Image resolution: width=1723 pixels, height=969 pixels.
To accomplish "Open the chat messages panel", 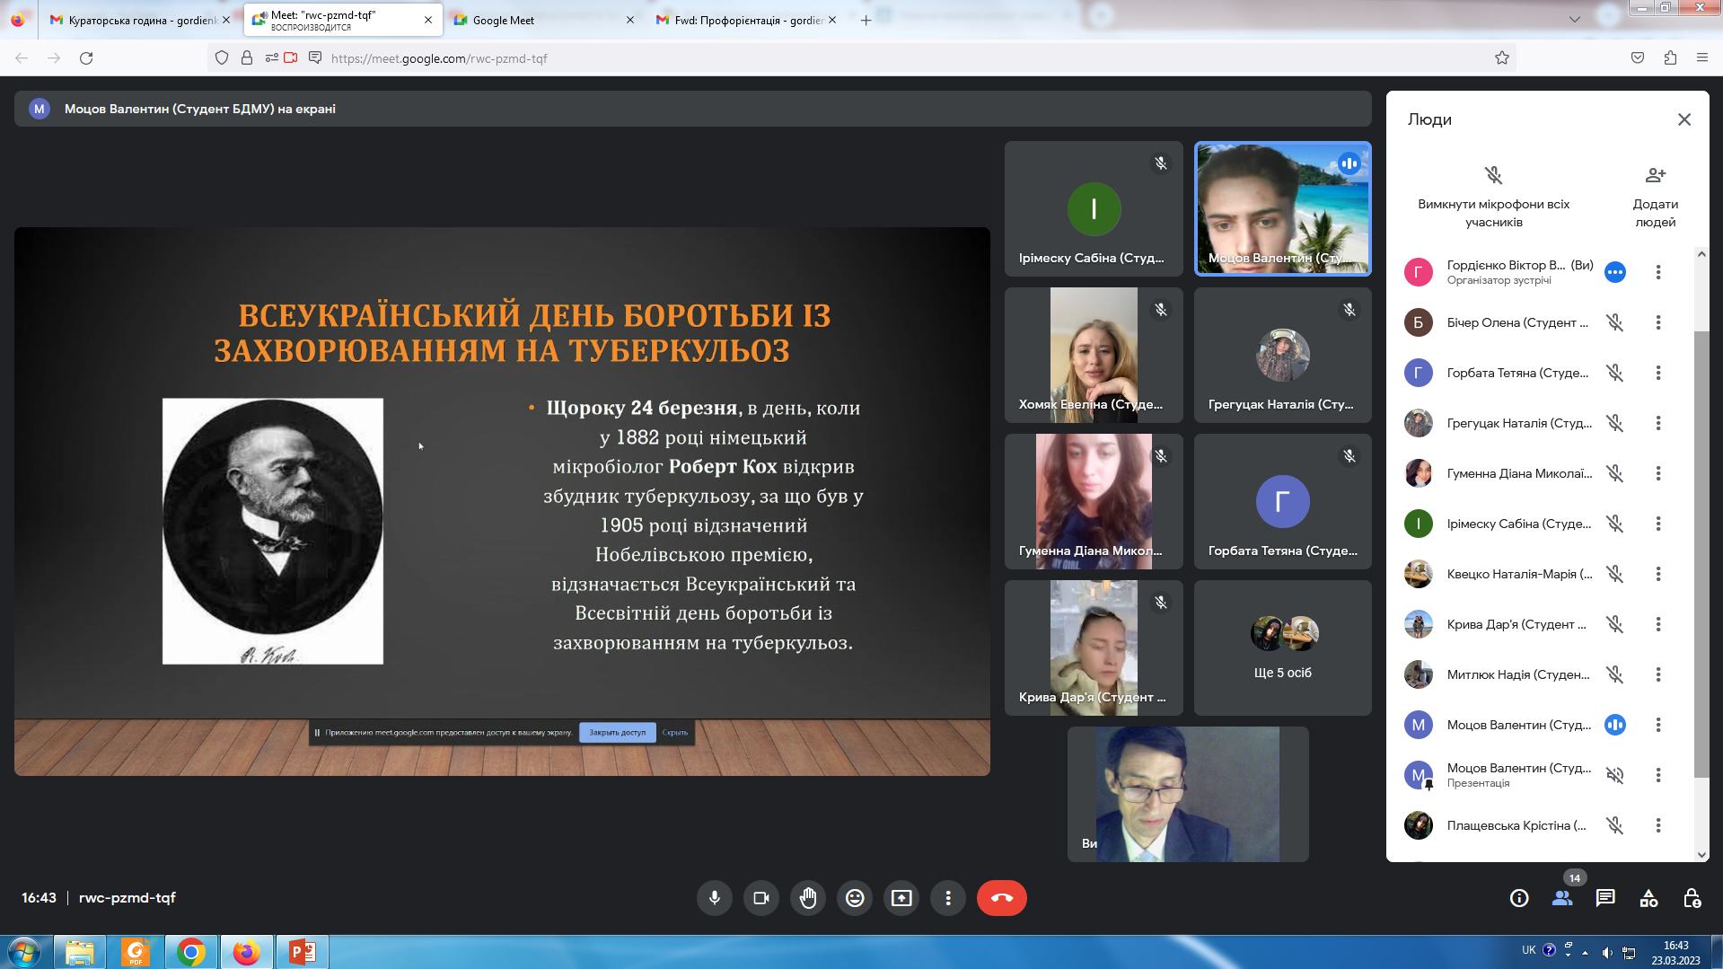I will [1605, 898].
